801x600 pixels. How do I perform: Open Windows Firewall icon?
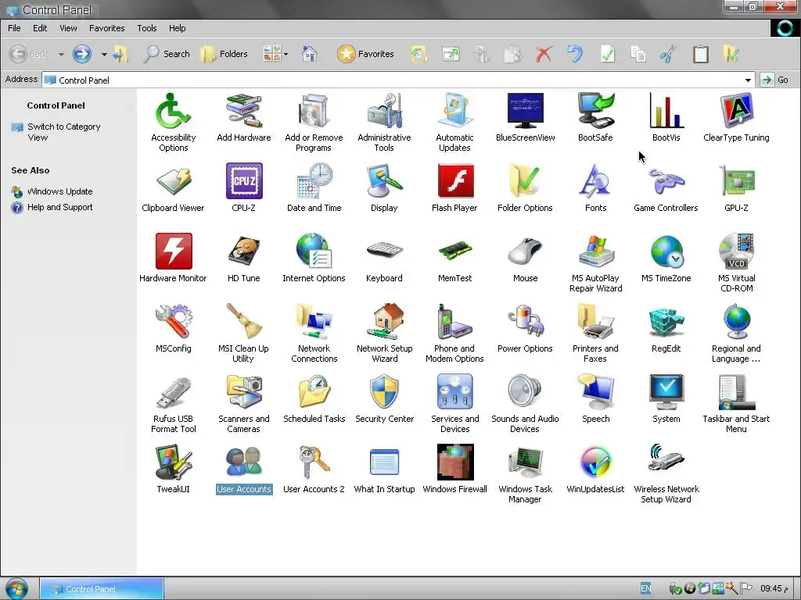click(x=454, y=462)
